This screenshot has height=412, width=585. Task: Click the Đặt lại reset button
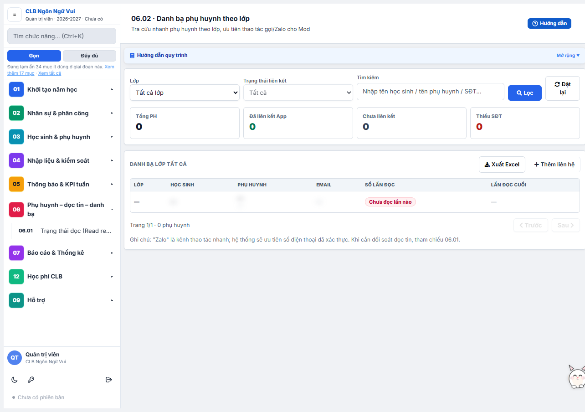click(x=563, y=88)
